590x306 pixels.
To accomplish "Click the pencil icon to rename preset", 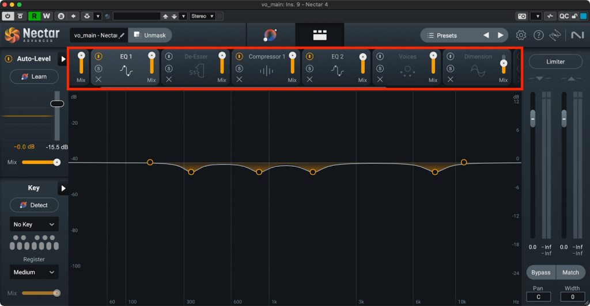I will tap(122, 36).
